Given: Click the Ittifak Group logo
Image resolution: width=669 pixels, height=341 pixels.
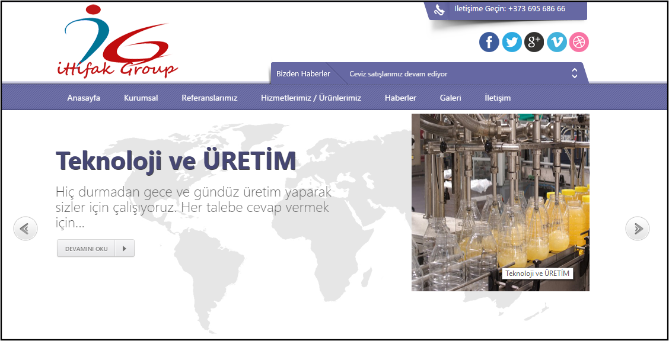Looking at the screenshot, I should [x=117, y=41].
